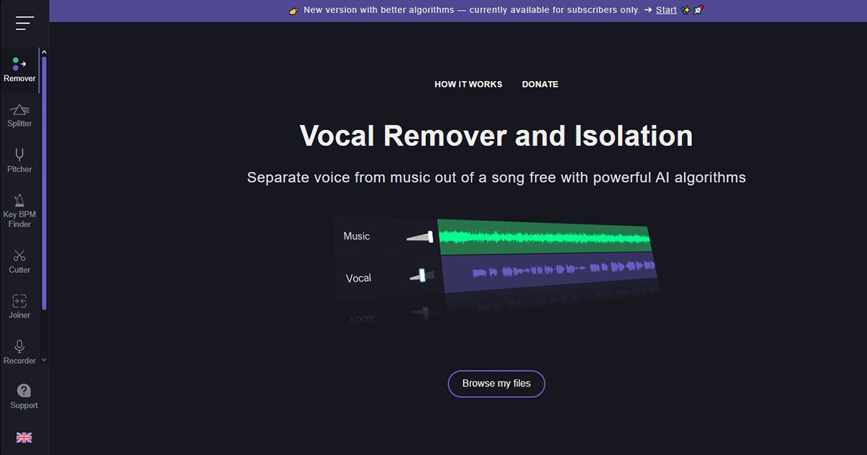Click the sidebar scroll-up chevron
Viewport: 867px width, 455px height.
[44, 52]
